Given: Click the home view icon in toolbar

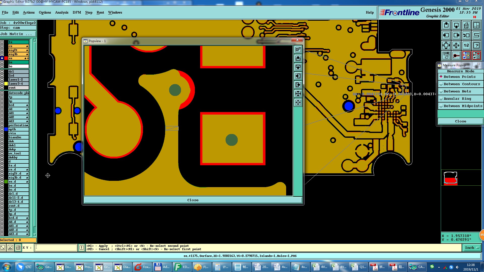Looking at the screenshot, I should tap(466, 25).
